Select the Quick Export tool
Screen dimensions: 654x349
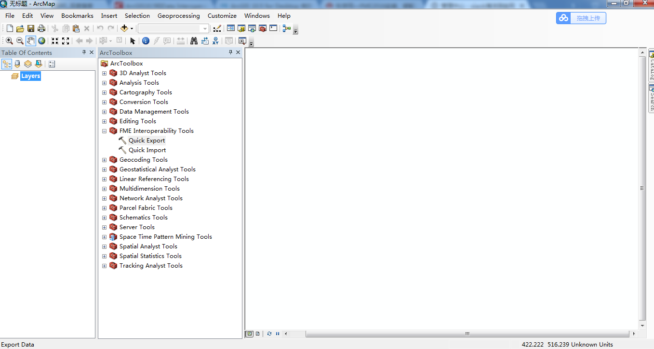point(147,141)
